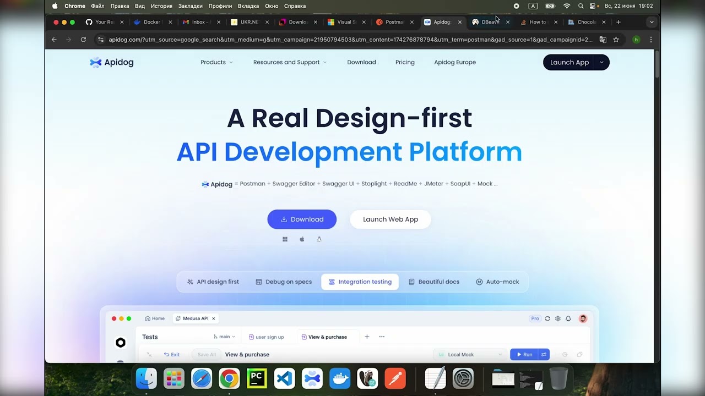Select the Linux download icon
The width and height of the screenshot is (705, 396).
coord(319,239)
